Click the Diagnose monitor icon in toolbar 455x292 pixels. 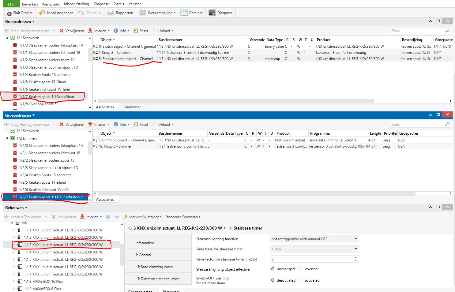pos(212,13)
